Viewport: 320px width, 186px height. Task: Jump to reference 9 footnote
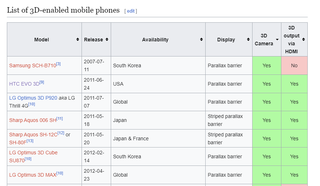tap(41, 82)
